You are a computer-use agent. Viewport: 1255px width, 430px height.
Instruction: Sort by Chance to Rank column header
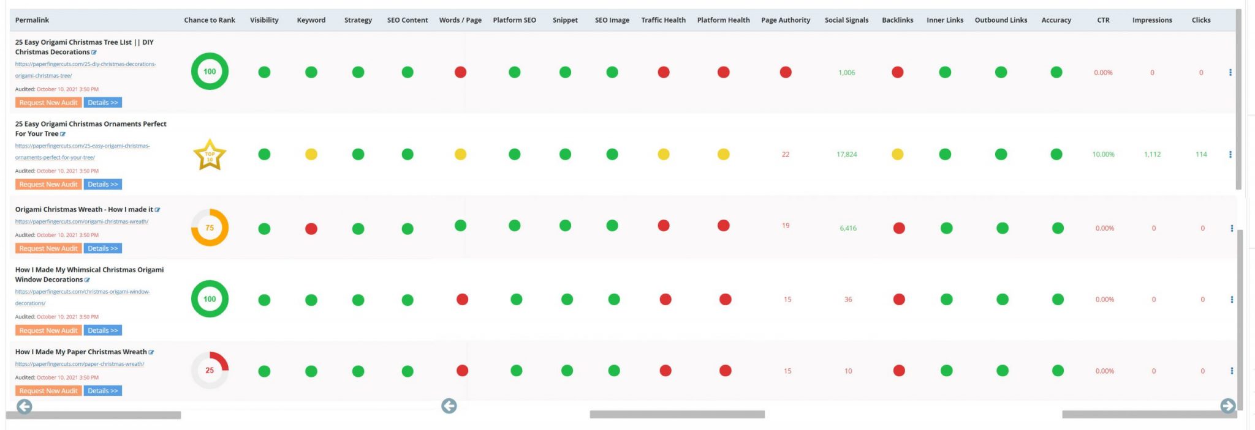point(210,20)
